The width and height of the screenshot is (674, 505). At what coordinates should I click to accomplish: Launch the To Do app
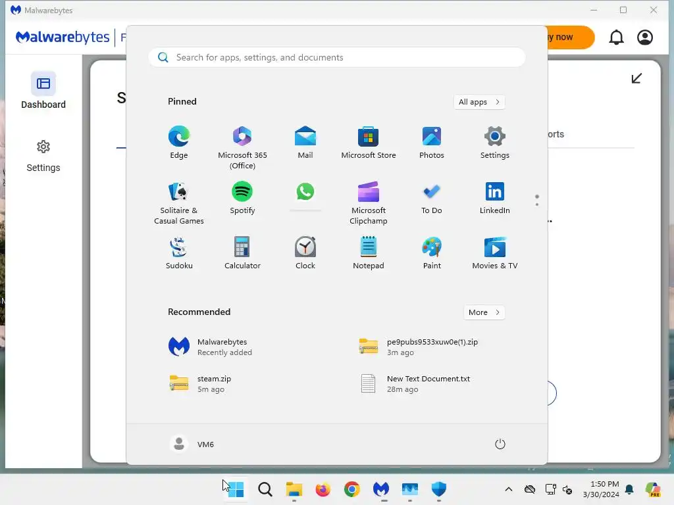click(432, 198)
